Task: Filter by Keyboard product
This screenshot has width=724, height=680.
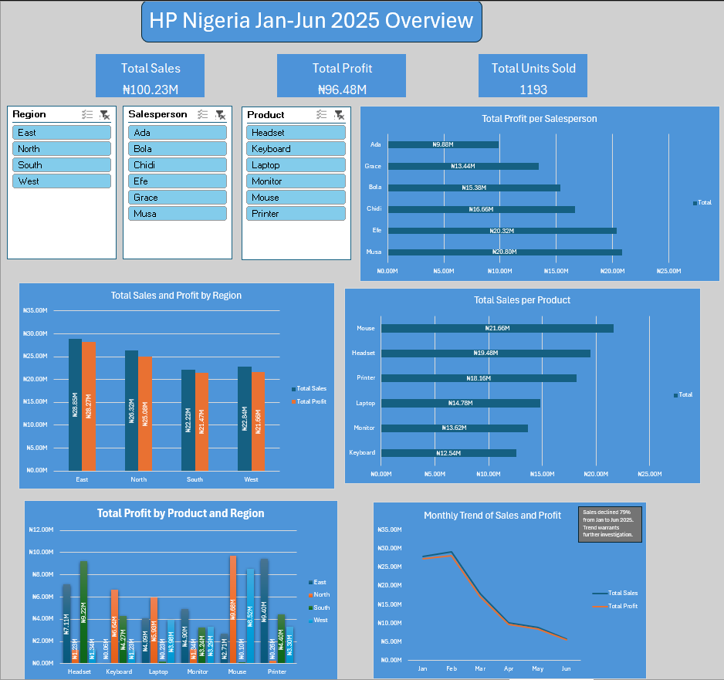Action: tap(296, 149)
